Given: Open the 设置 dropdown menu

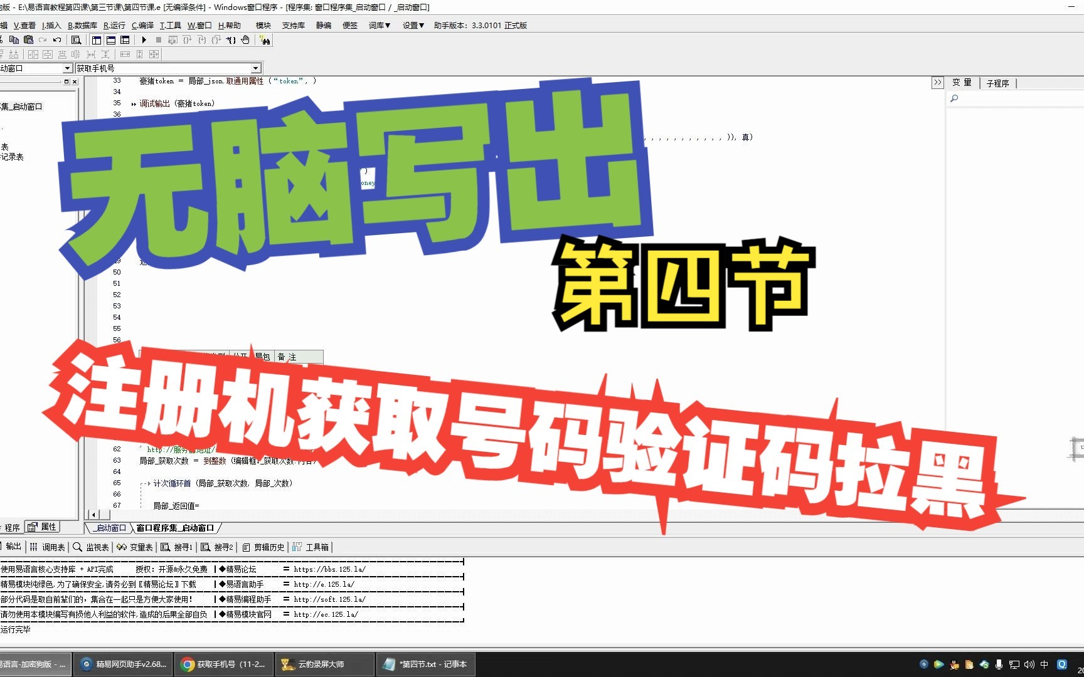Looking at the screenshot, I should point(413,26).
